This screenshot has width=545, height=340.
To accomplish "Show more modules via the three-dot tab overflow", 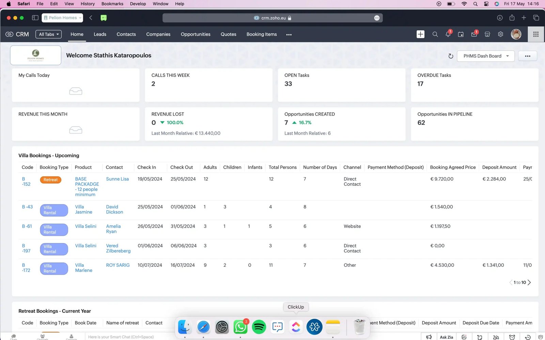I will point(289,35).
